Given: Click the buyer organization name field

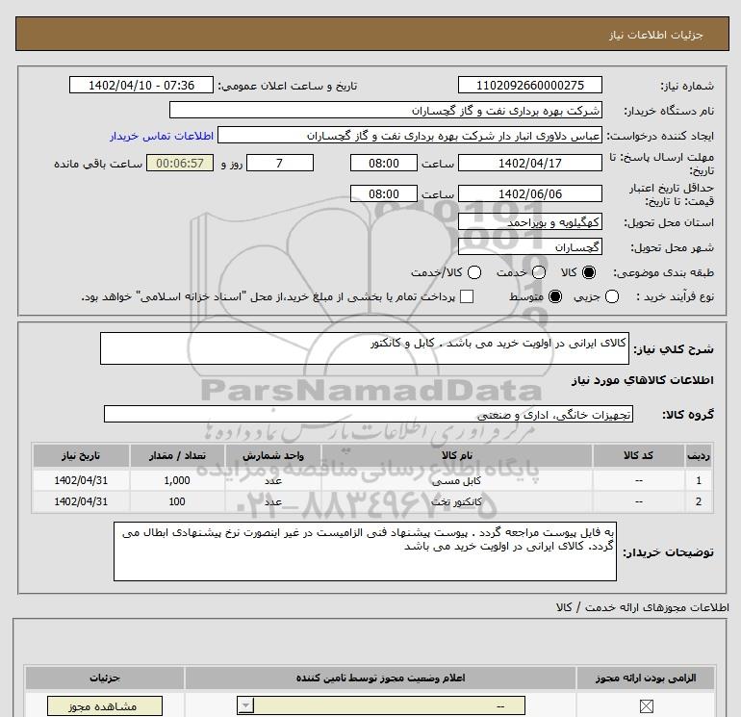Looking at the screenshot, I should click(x=386, y=111).
